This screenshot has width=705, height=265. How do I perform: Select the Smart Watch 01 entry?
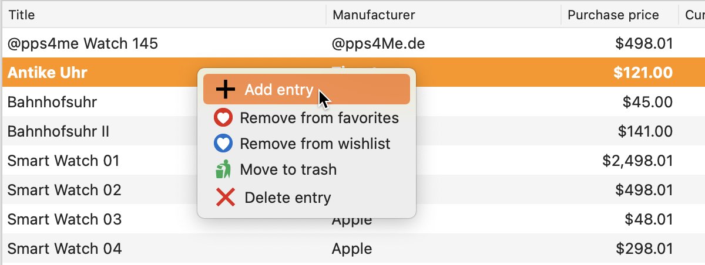tap(63, 161)
